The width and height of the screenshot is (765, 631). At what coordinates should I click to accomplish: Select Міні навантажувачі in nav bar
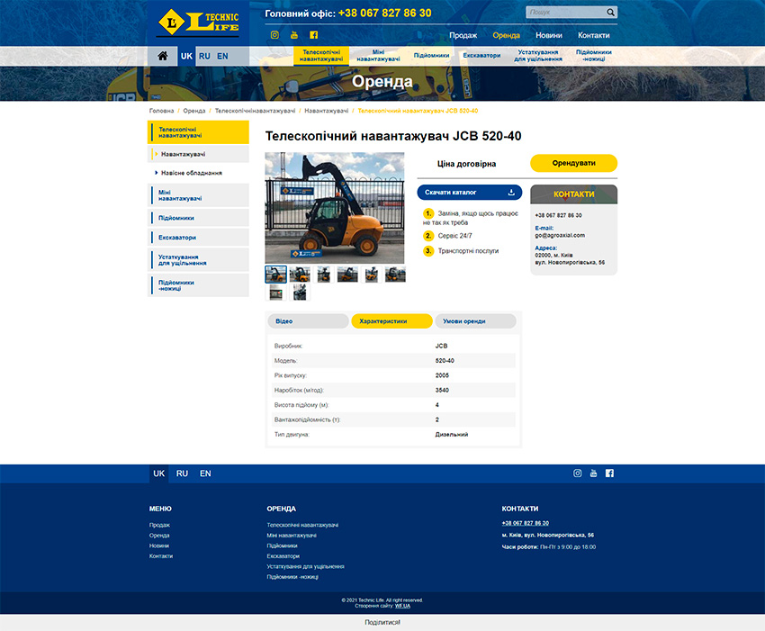tap(378, 56)
